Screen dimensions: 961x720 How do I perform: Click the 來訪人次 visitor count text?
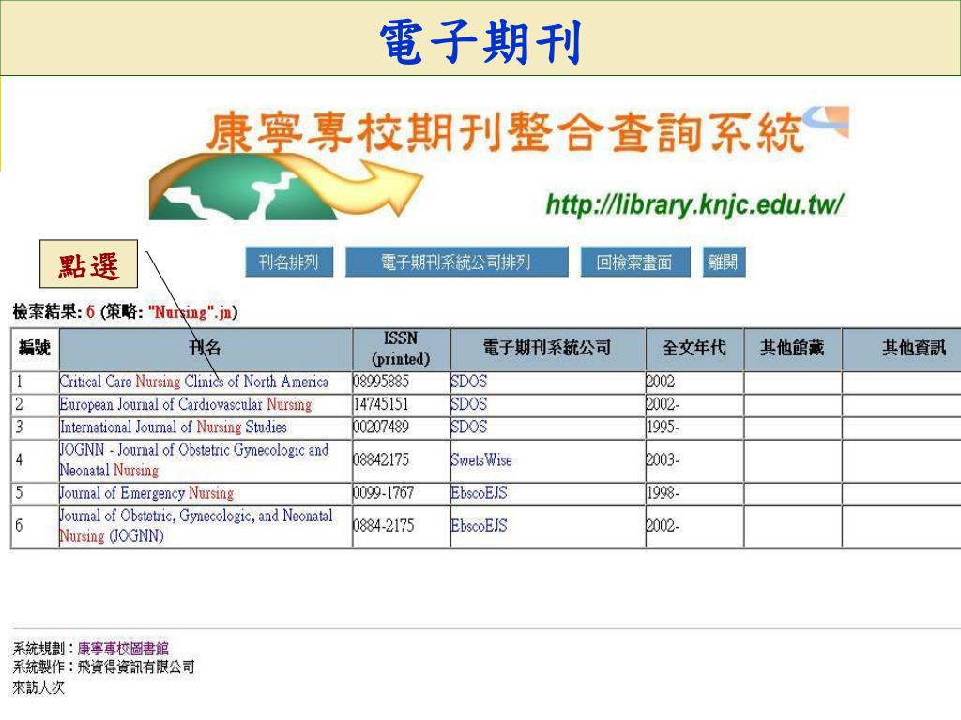(38, 687)
